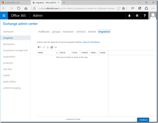The image size is (158, 123).
Task: Refresh the migration batch list
Action: pyautogui.click(x=52, y=47)
